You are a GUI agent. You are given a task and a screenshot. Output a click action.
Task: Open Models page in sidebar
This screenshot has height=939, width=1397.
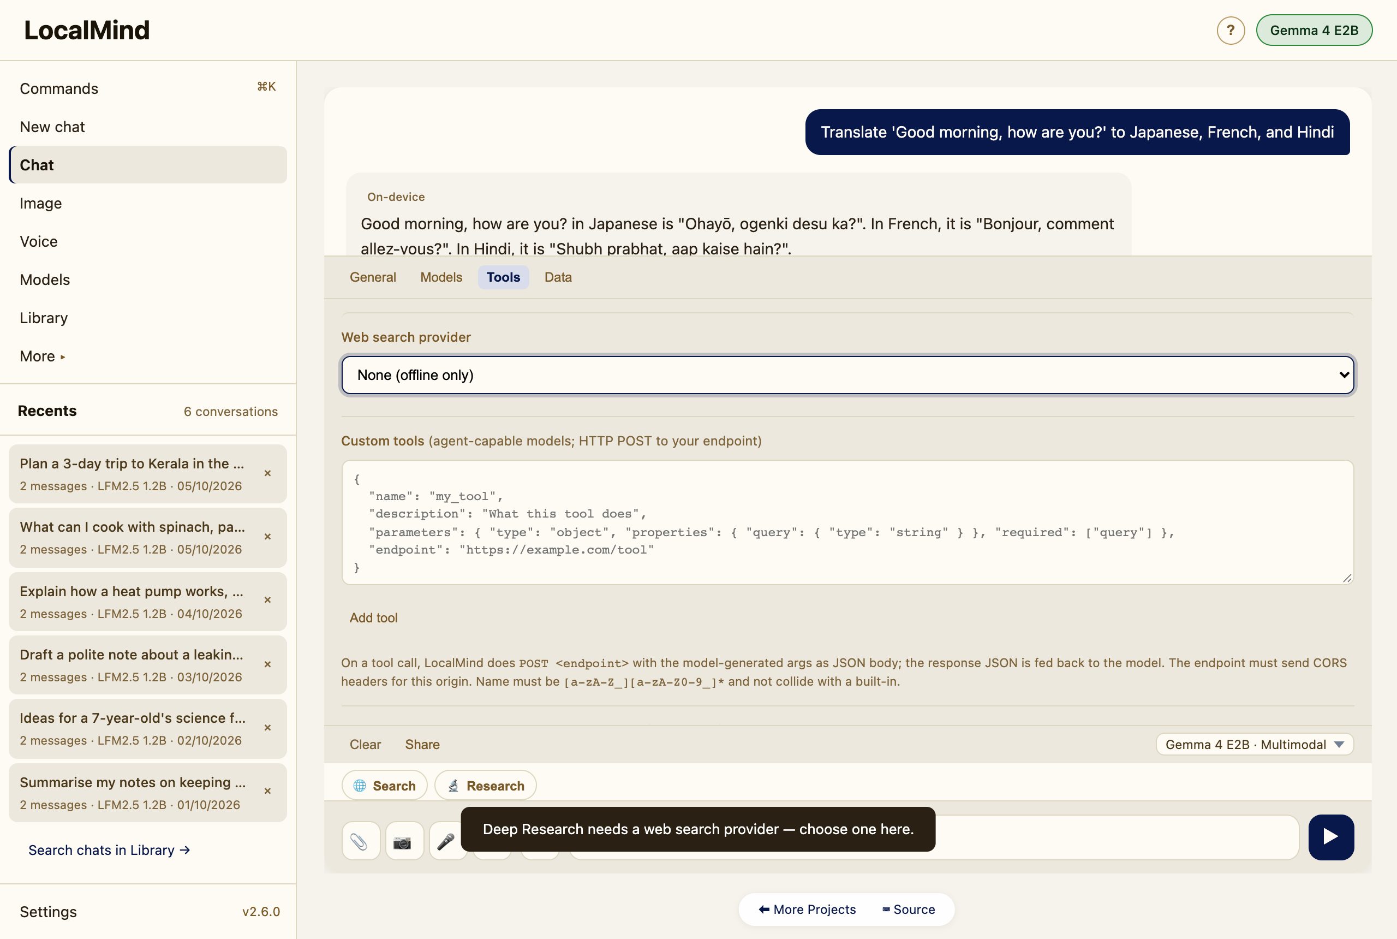[148, 280]
